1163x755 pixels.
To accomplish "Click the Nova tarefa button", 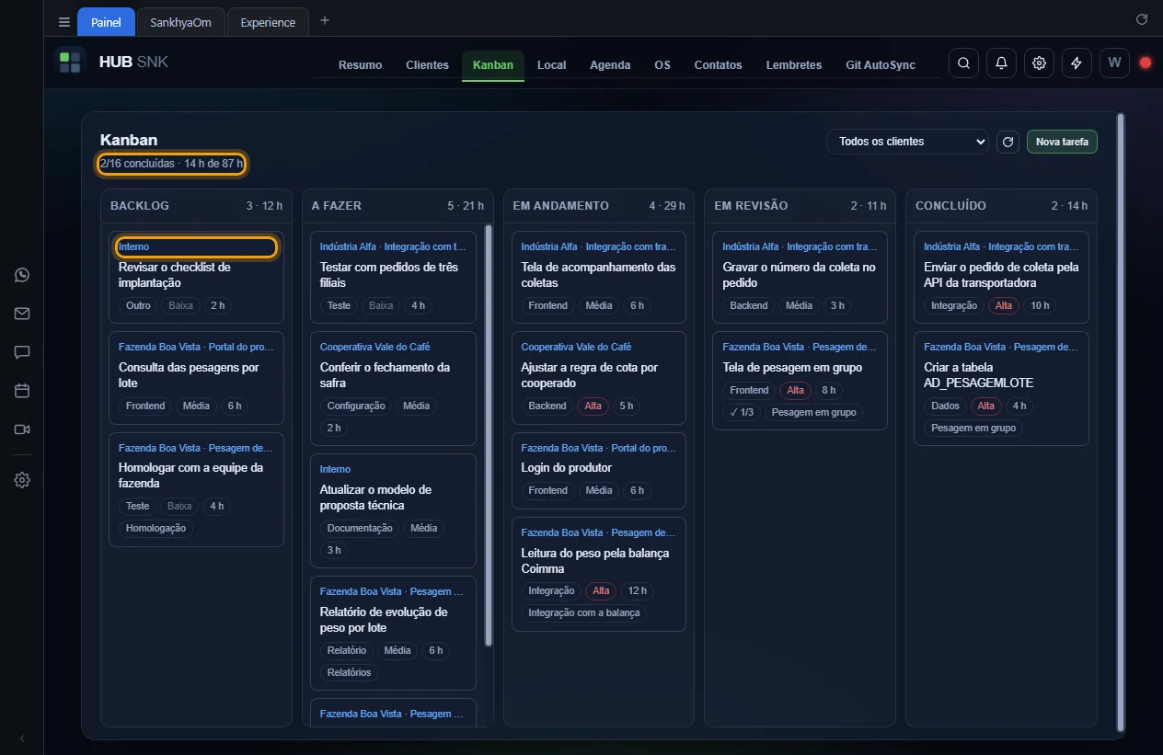I will (x=1062, y=142).
